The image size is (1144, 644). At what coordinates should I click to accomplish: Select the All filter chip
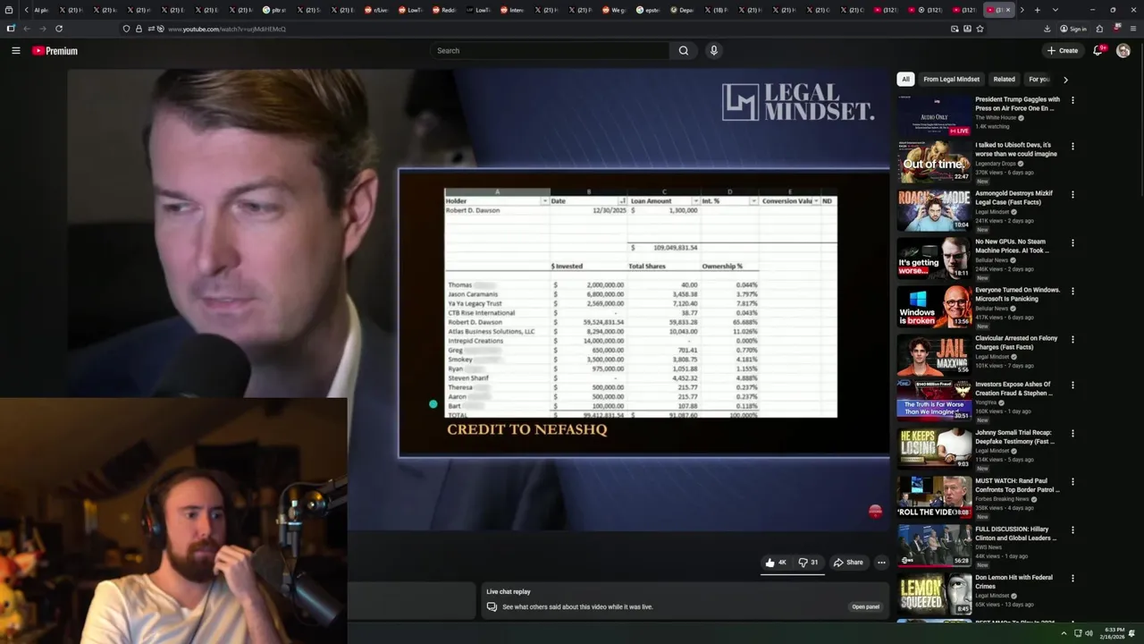(905, 79)
